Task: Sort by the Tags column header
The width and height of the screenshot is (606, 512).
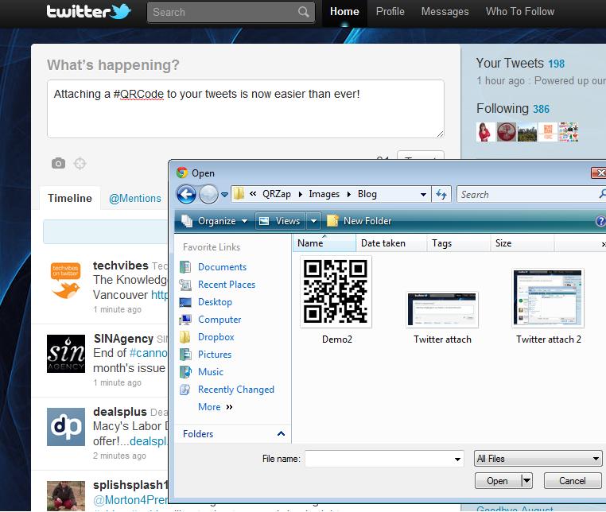Action: [x=459, y=243]
